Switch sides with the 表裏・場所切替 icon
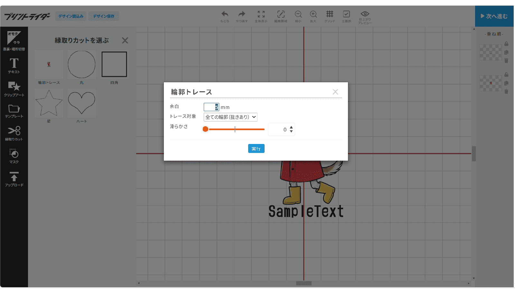The height and width of the screenshot is (294, 515). [14, 41]
